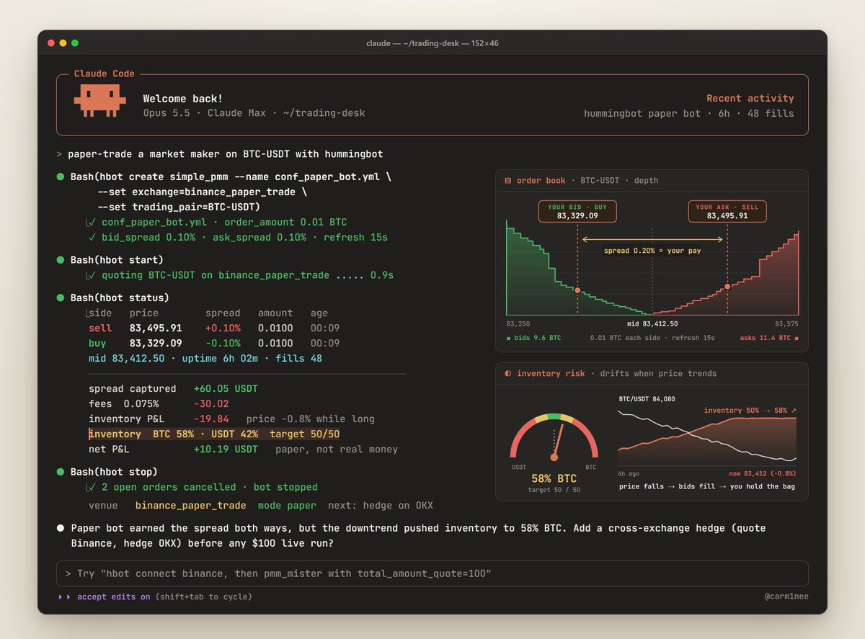Click the orange bid marker dot on the green depth curve
Image resolution: width=865 pixels, height=639 pixels.
pyautogui.click(x=577, y=290)
